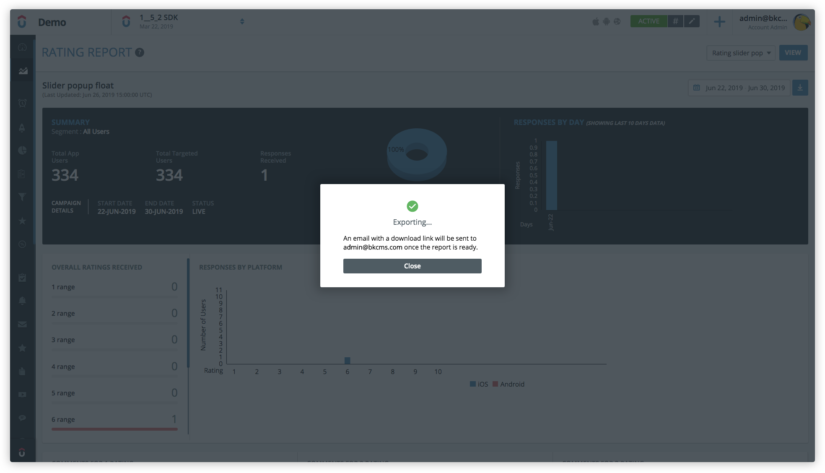Click the hash (#) button in the header
The height and width of the screenshot is (473, 825).
click(675, 21)
